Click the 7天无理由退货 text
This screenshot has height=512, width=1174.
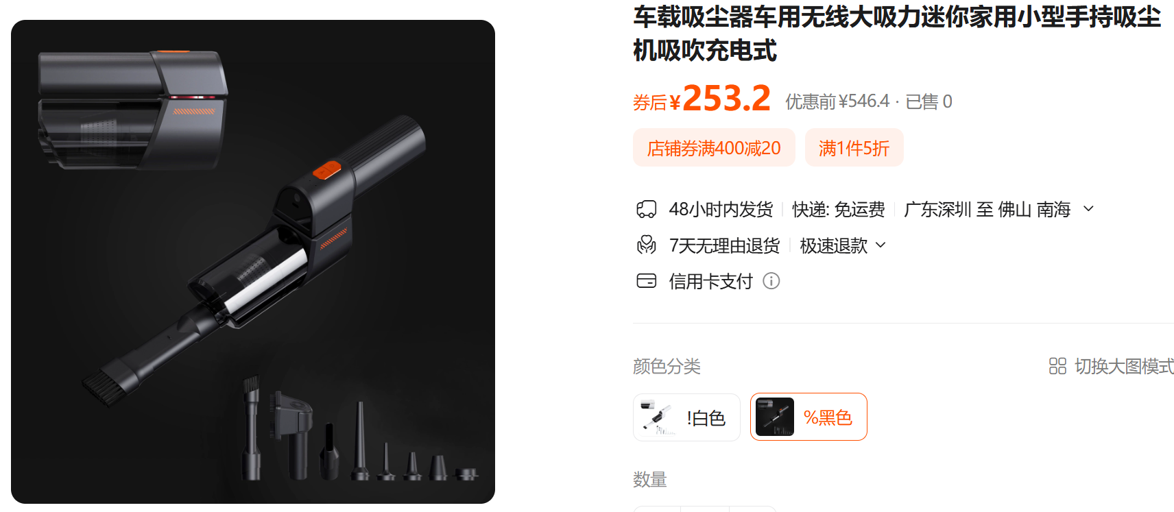coord(724,245)
